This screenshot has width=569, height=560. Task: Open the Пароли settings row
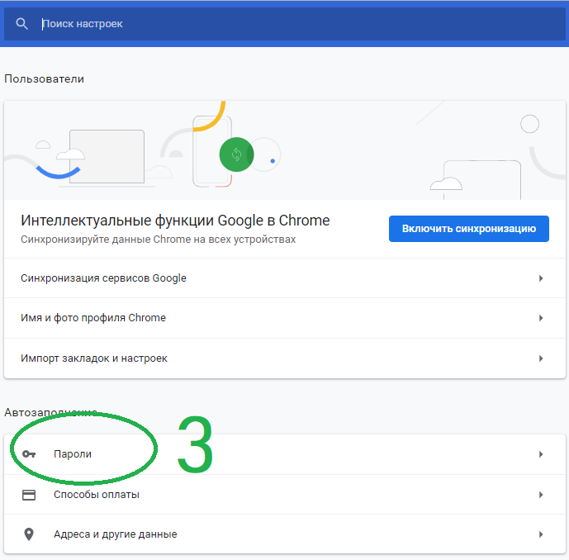point(284,454)
